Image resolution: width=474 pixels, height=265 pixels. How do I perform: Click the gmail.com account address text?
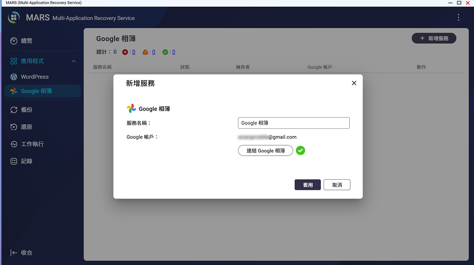point(267,137)
